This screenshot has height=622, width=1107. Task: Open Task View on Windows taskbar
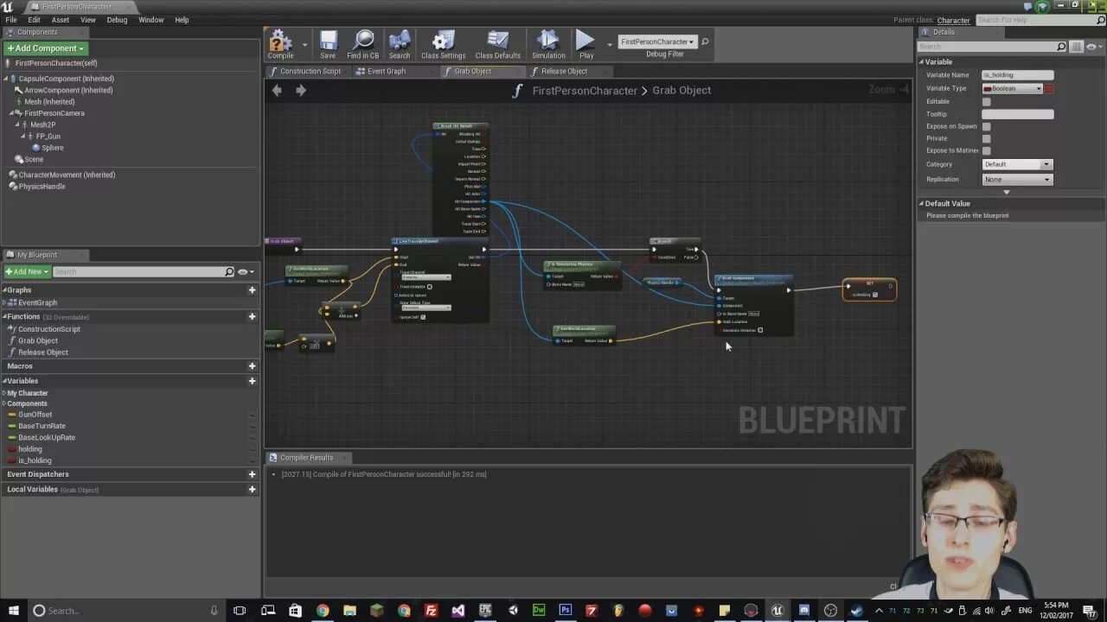tap(240, 611)
